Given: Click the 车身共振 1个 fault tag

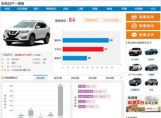Looking at the screenshot, I should point(92,92).
